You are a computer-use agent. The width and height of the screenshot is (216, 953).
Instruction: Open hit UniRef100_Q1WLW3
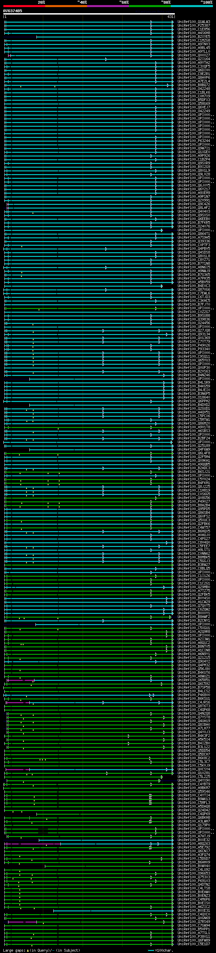[194, 22]
